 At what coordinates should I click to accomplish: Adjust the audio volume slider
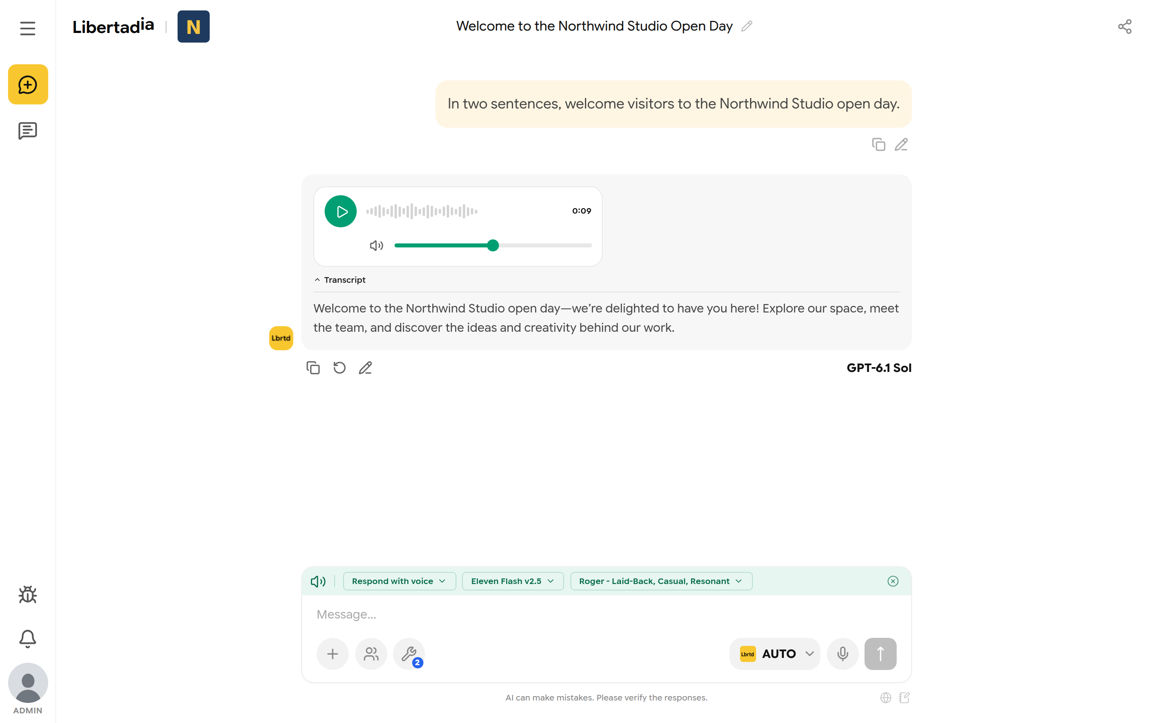493,245
